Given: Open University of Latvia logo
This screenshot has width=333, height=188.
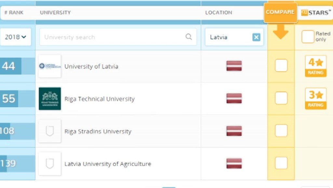Looking at the screenshot, I should pyautogui.click(x=50, y=66).
